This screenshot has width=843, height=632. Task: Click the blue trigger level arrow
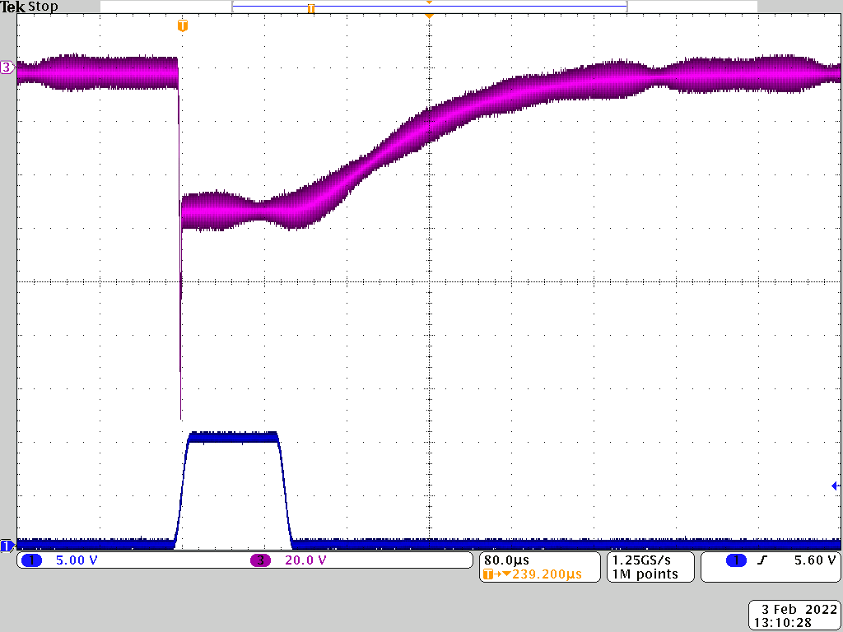tap(836, 486)
